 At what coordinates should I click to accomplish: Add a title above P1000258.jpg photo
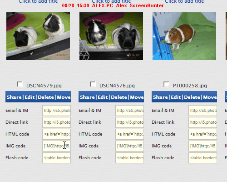[184, 1]
